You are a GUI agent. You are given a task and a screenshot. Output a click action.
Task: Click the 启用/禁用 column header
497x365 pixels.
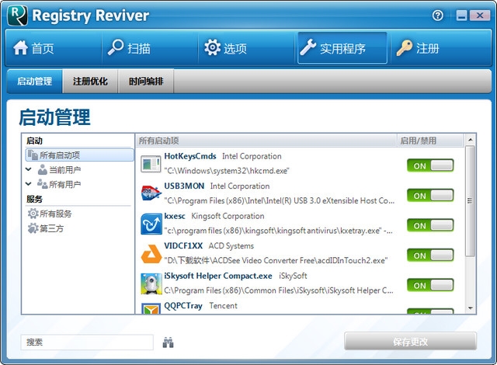430,141
